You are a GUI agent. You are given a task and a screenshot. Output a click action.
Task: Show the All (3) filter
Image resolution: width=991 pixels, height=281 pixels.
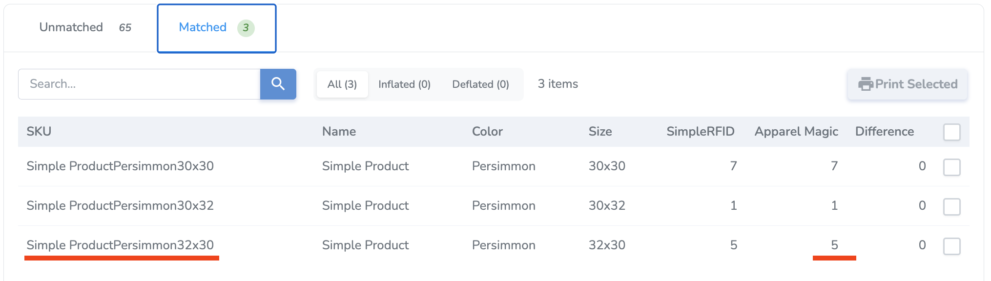point(342,84)
